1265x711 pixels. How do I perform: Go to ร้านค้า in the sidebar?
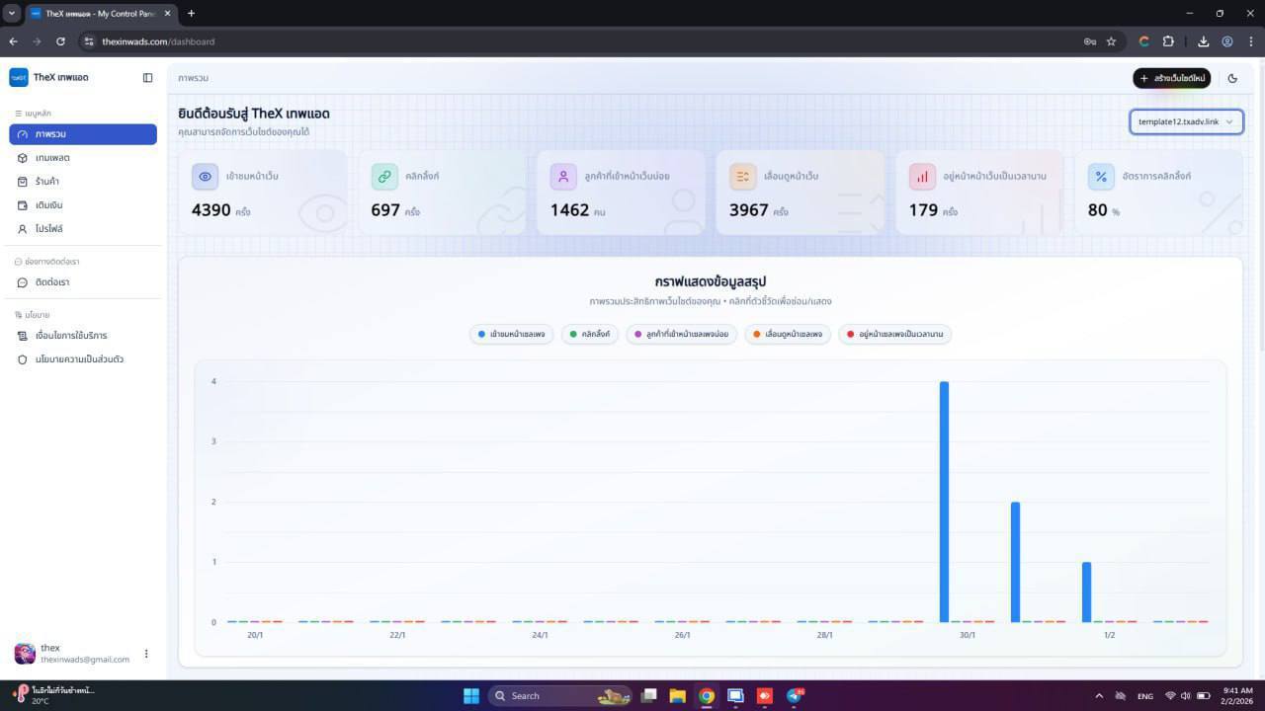click(47, 182)
